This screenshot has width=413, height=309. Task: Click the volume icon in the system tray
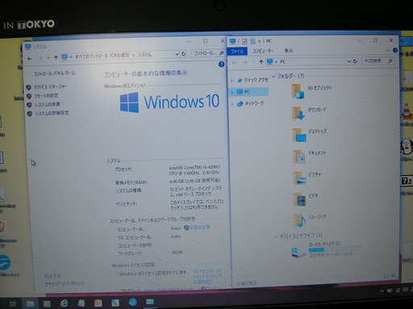[406, 290]
